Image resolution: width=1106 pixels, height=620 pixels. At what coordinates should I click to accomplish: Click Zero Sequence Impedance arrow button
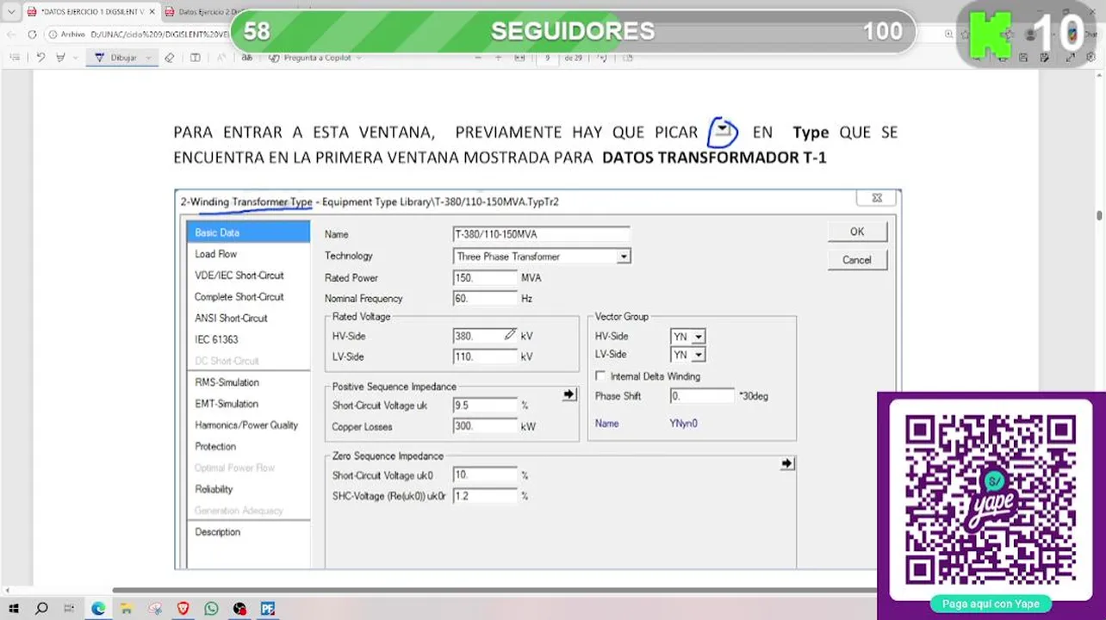pyautogui.click(x=786, y=463)
